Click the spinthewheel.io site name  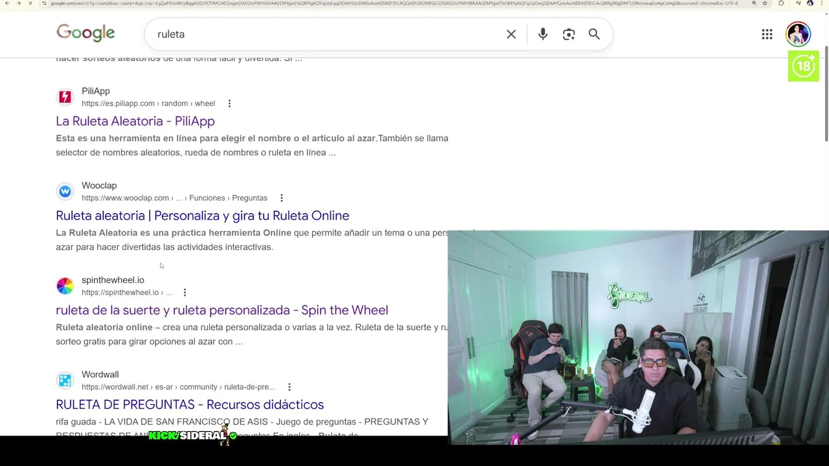(113, 280)
